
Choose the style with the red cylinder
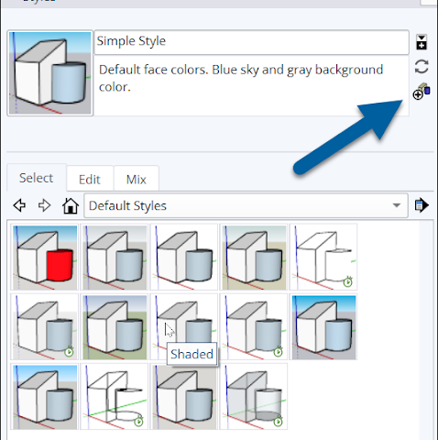[45, 257]
